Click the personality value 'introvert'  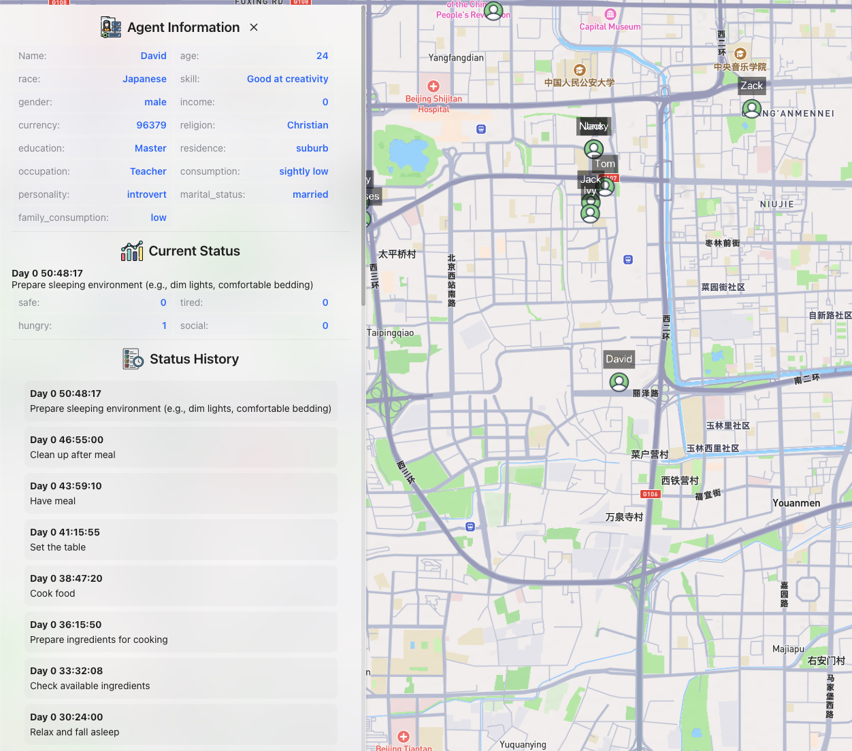147,194
